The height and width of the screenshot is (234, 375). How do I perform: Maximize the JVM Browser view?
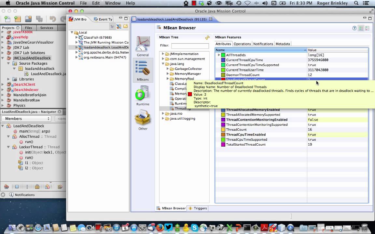(x=126, y=18)
